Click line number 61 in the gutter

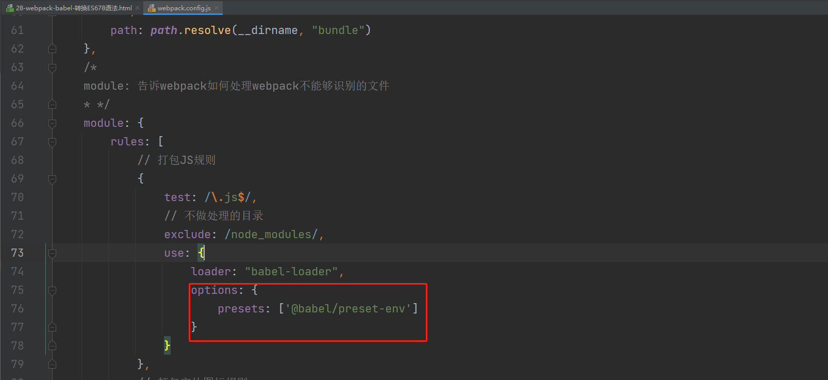pyautogui.click(x=18, y=30)
